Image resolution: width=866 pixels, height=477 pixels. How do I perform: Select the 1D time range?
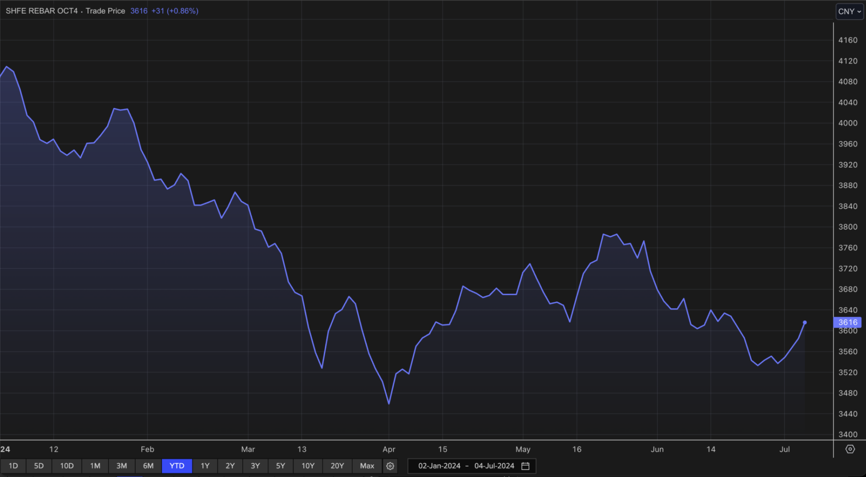13,466
